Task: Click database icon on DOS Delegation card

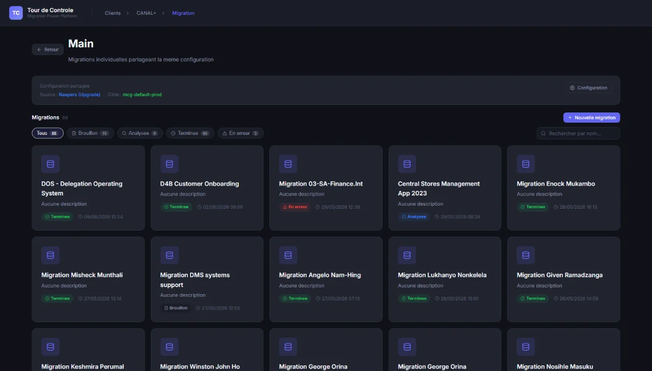Action: click(x=50, y=164)
